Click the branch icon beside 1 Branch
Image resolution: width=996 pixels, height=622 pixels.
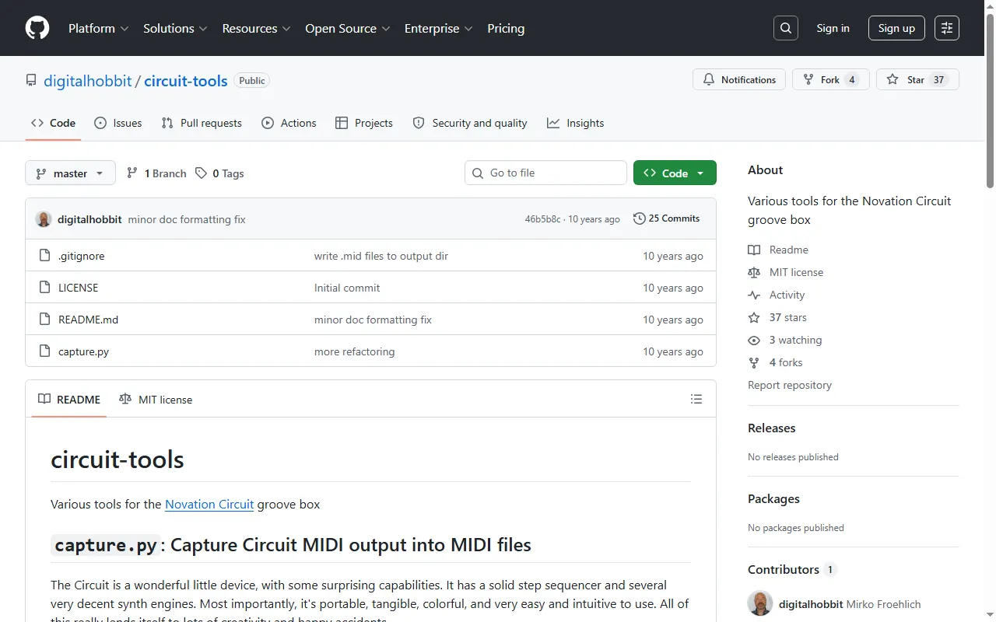click(x=132, y=173)
